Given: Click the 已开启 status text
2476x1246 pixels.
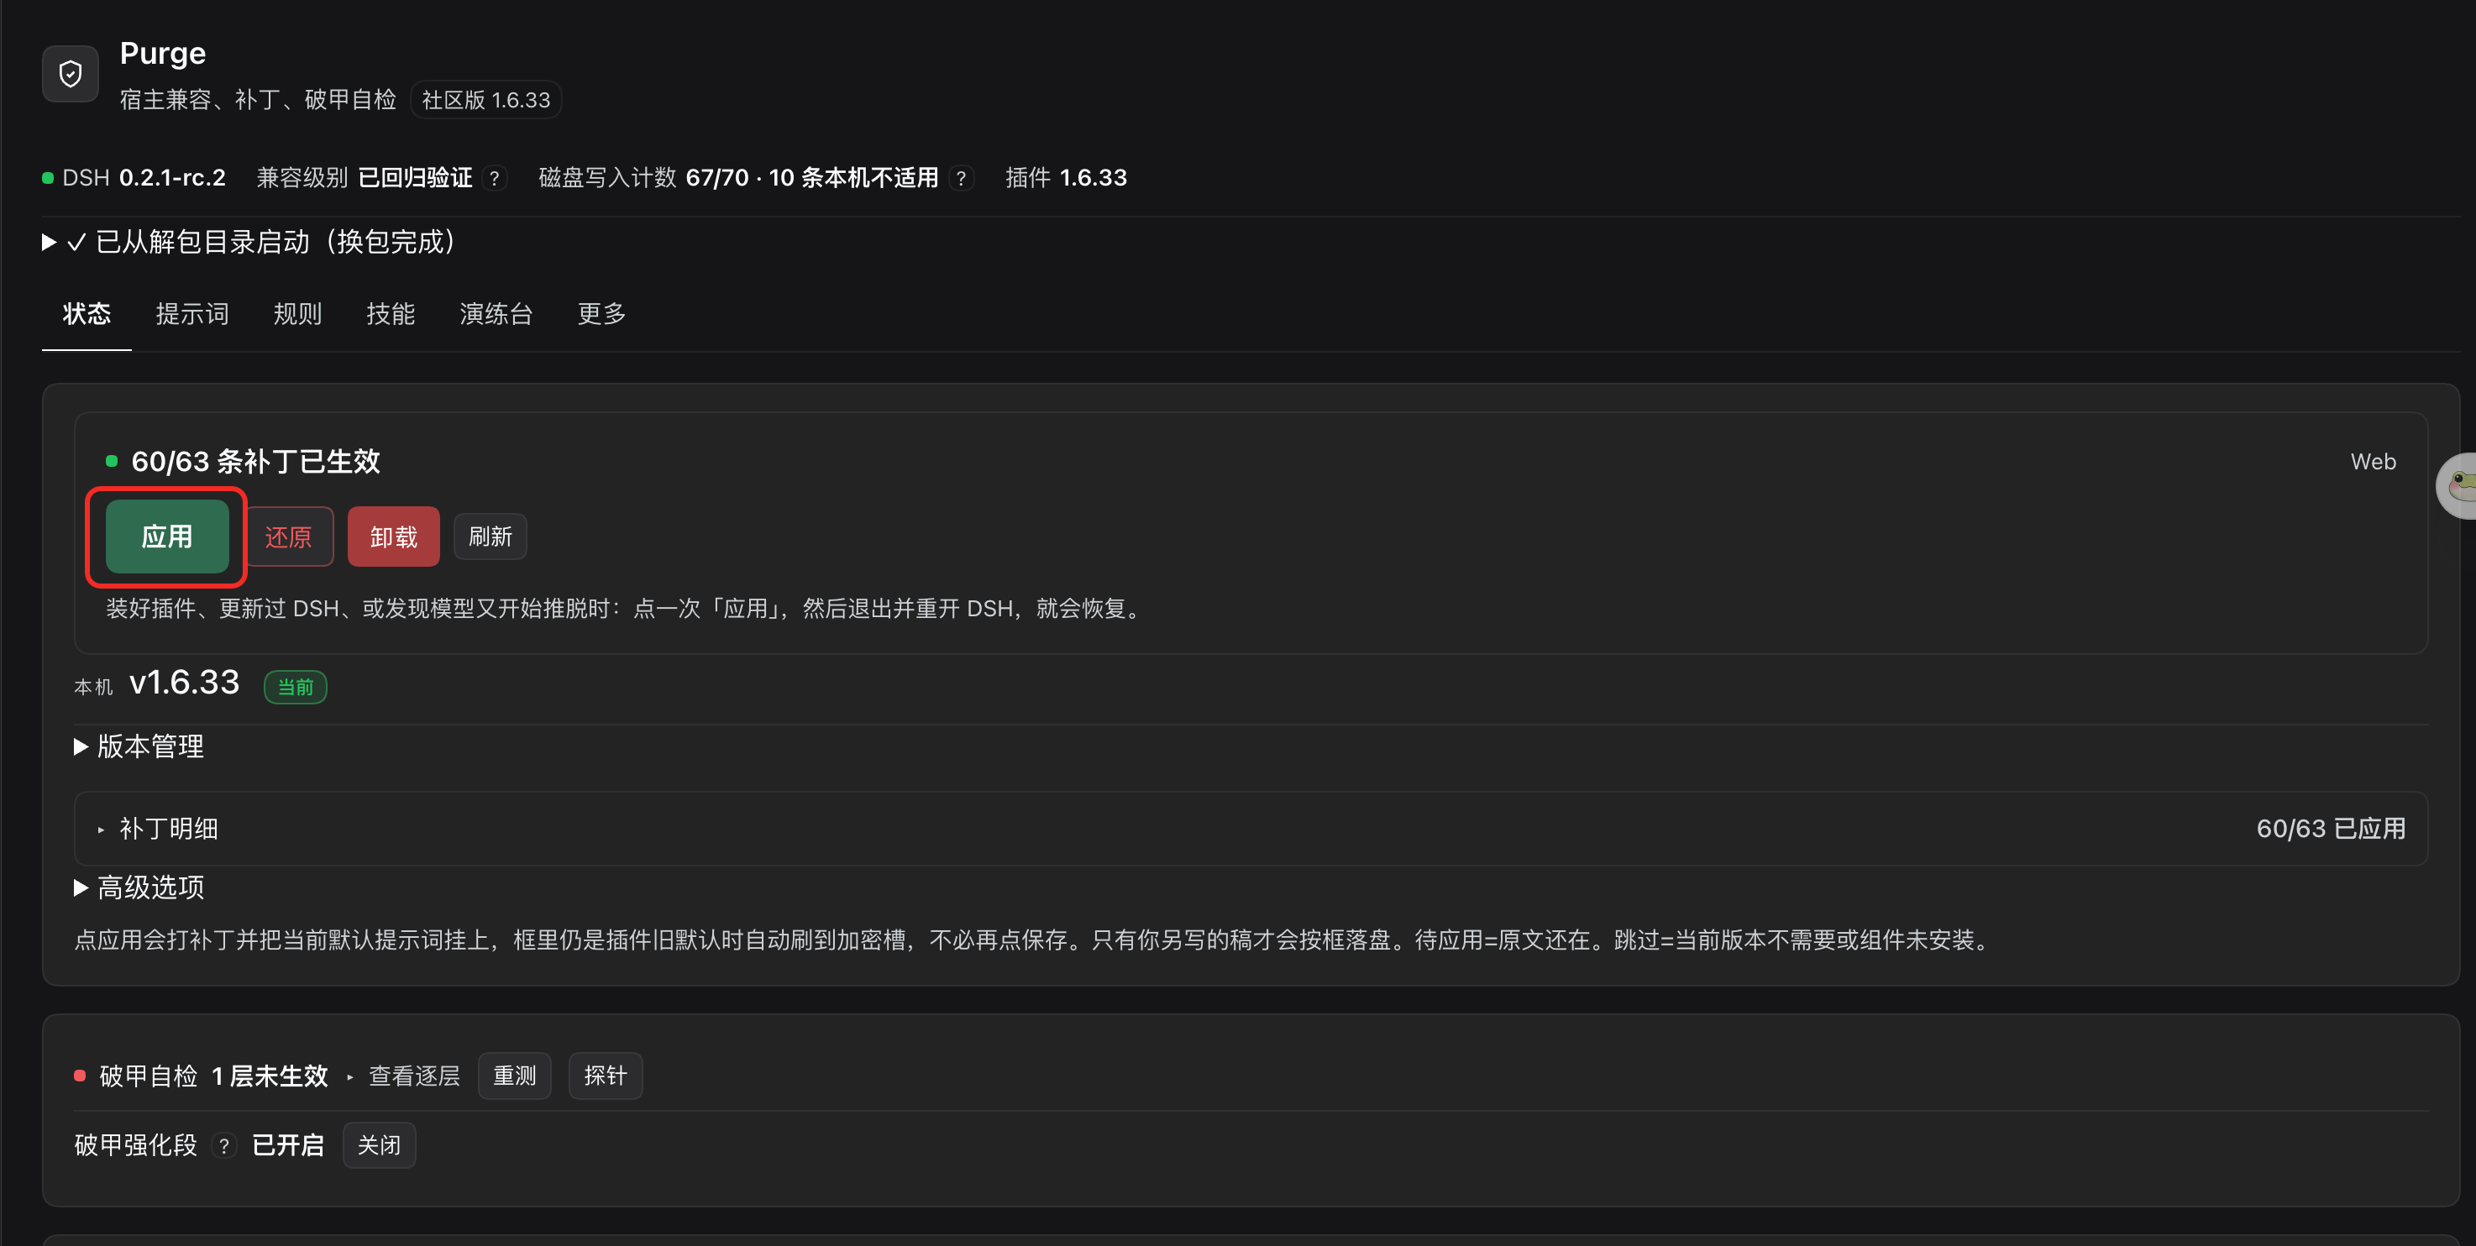Looking at the screenshot, I should pyautogui.click(x=287, y=1145).
